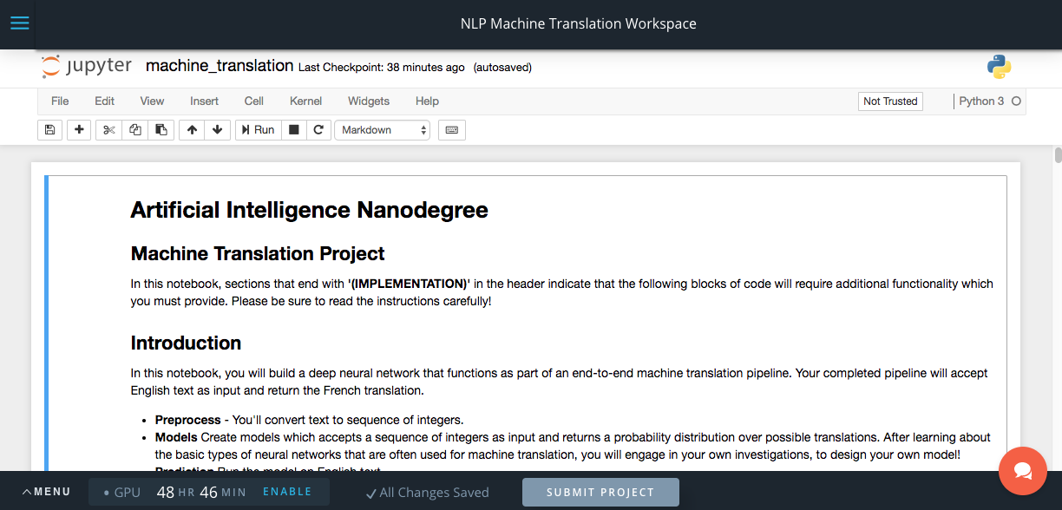Paste a cell from clipboard
Screen dimensions: 1062x510
pos(161,129)
